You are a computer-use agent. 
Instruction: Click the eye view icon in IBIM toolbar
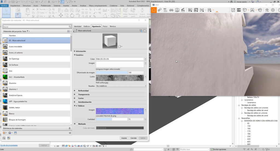267,10
